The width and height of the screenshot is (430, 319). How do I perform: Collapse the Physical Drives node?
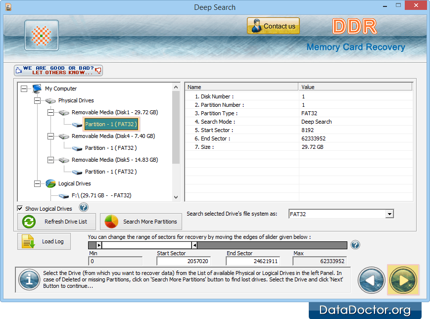coord(37,101)
